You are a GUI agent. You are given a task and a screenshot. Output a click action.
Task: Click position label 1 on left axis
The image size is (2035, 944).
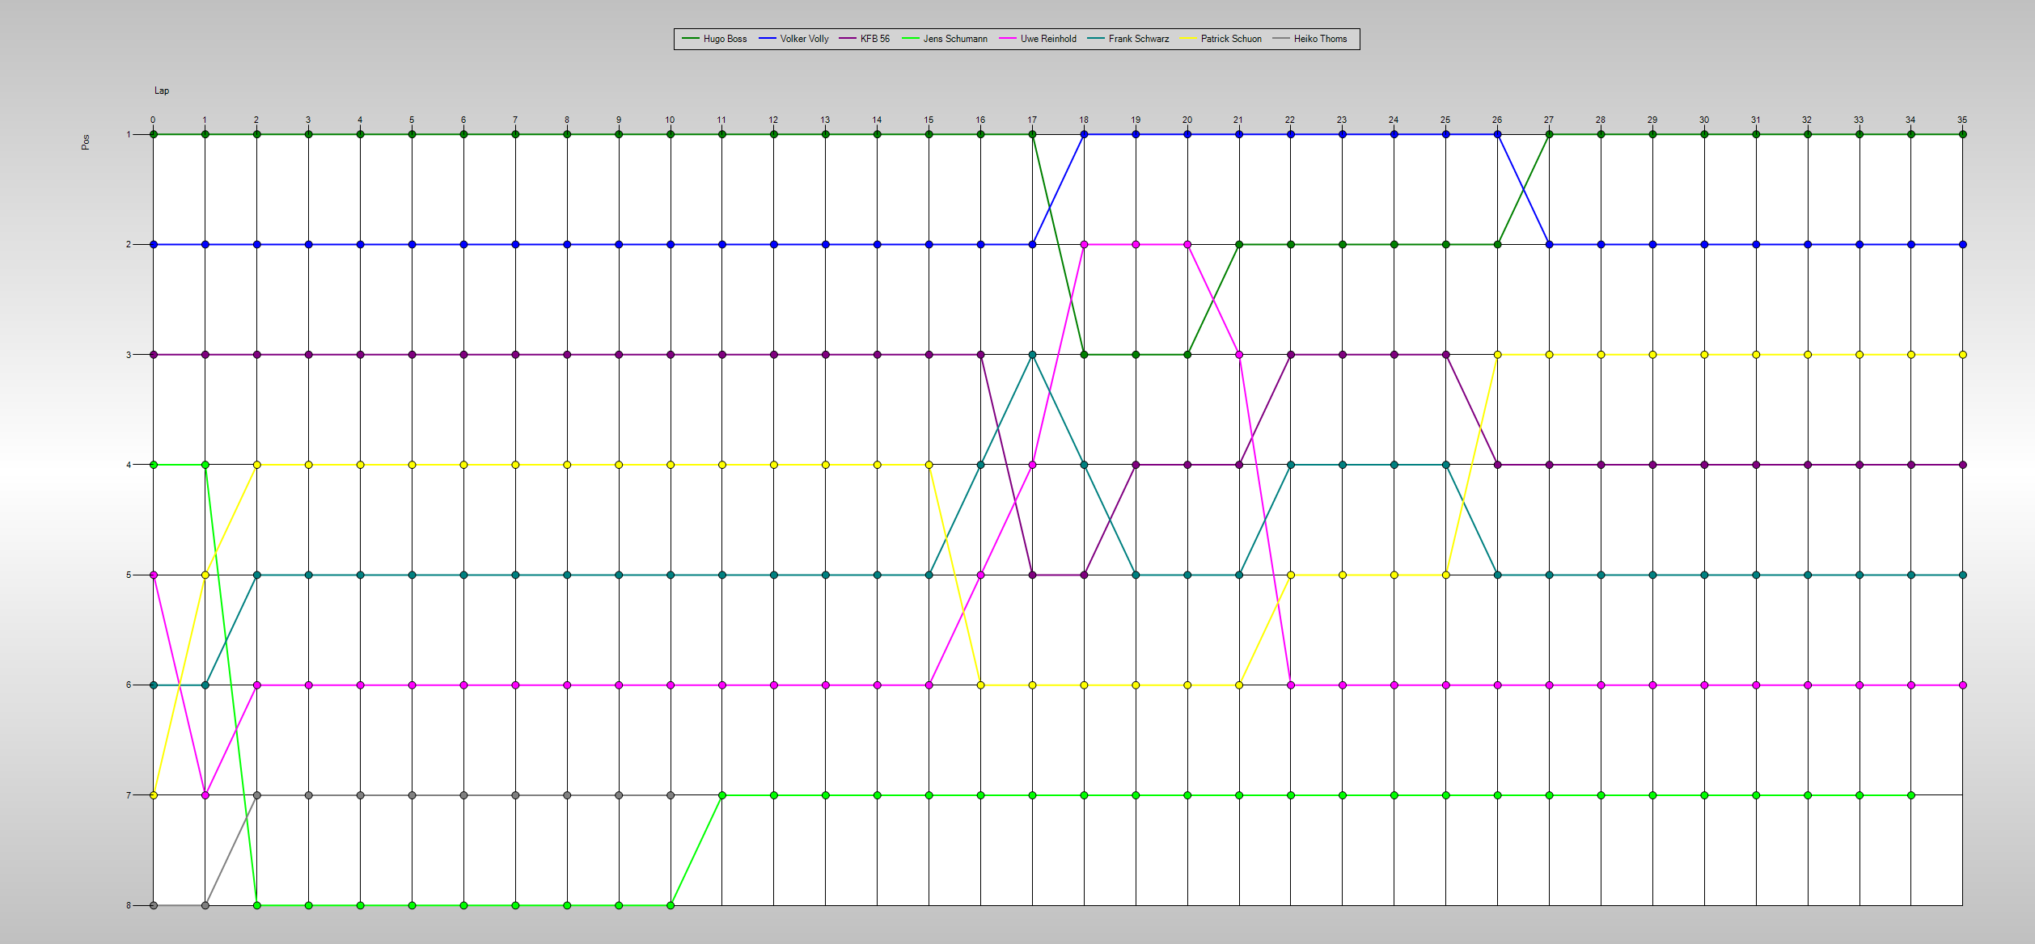128,134
